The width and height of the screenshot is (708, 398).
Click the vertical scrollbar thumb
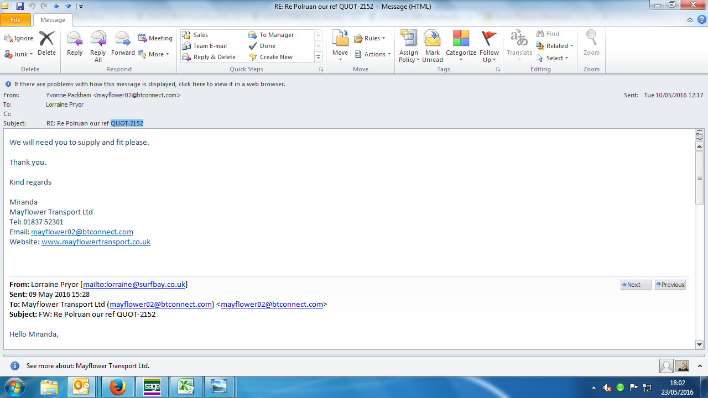coord(699,178)
